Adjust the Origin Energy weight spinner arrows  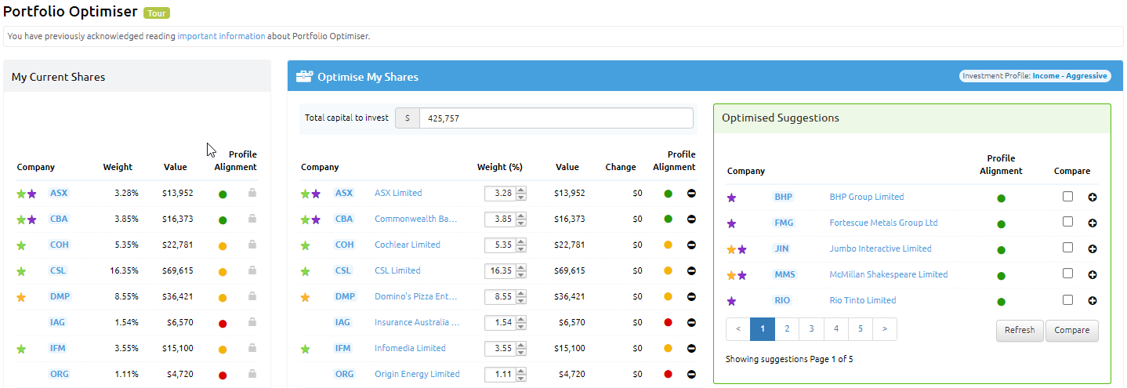pyautogui.click(x=521, y=375)
